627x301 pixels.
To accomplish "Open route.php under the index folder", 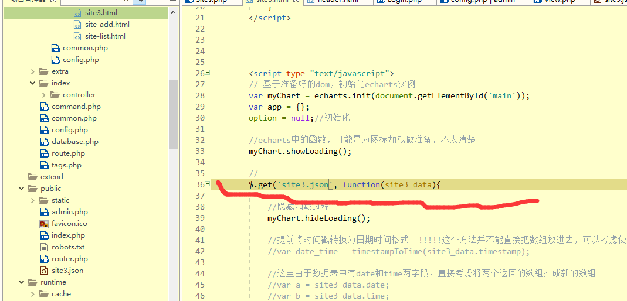I will (68, 153).
